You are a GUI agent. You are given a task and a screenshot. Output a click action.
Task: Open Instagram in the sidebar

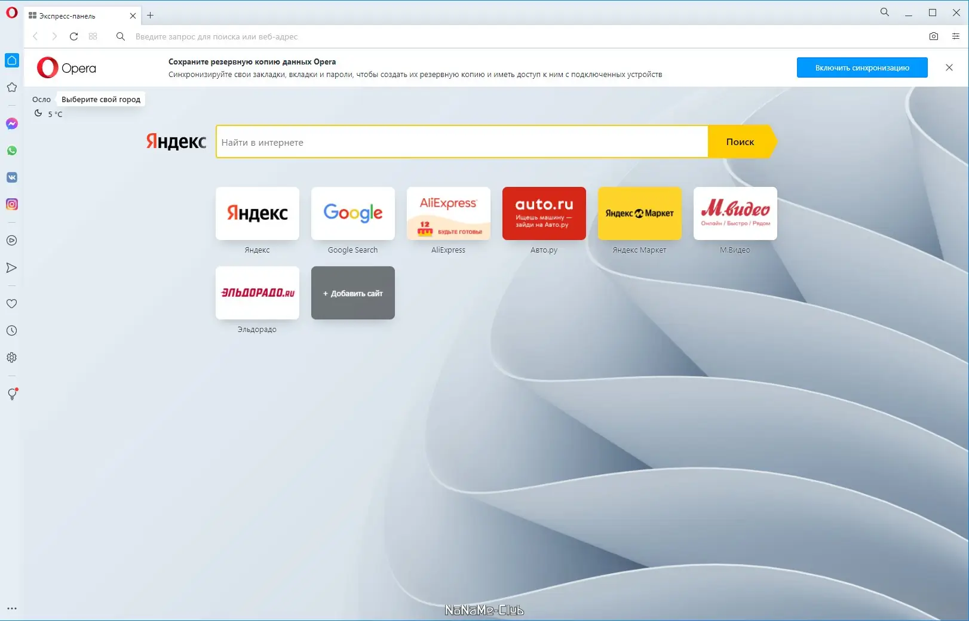(12, 204)
